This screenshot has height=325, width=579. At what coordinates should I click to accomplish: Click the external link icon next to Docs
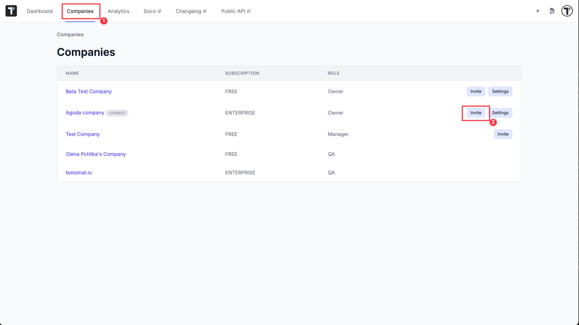[160, 11]
